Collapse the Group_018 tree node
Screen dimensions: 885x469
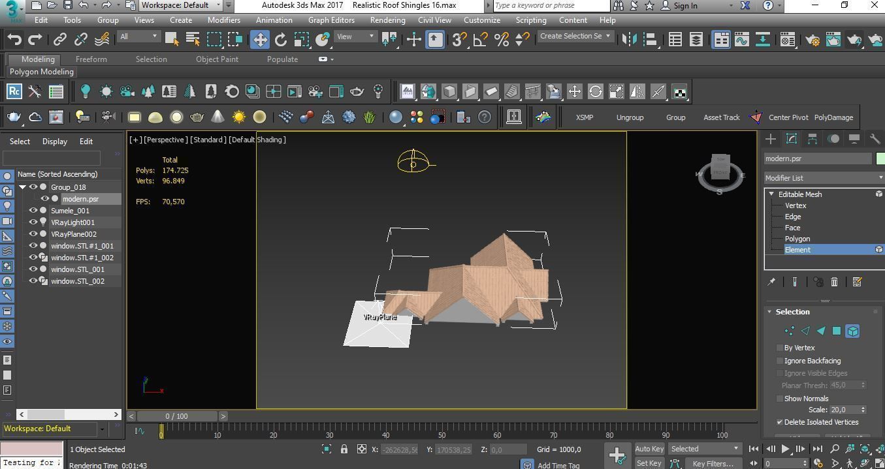(23, 187)
